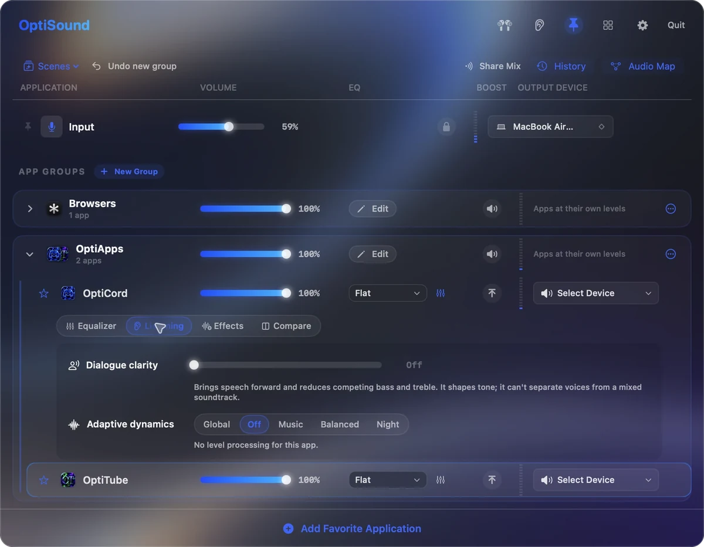Switch to the Listening tab
Screen dimensions: 704x547
159,326
